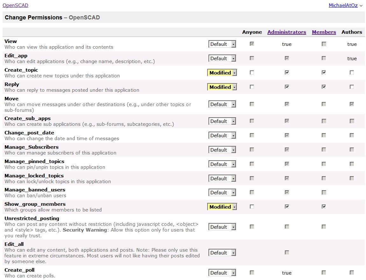Enable Reply permission for Authors
Screen dimensions: 366x280
coord(352,87)
